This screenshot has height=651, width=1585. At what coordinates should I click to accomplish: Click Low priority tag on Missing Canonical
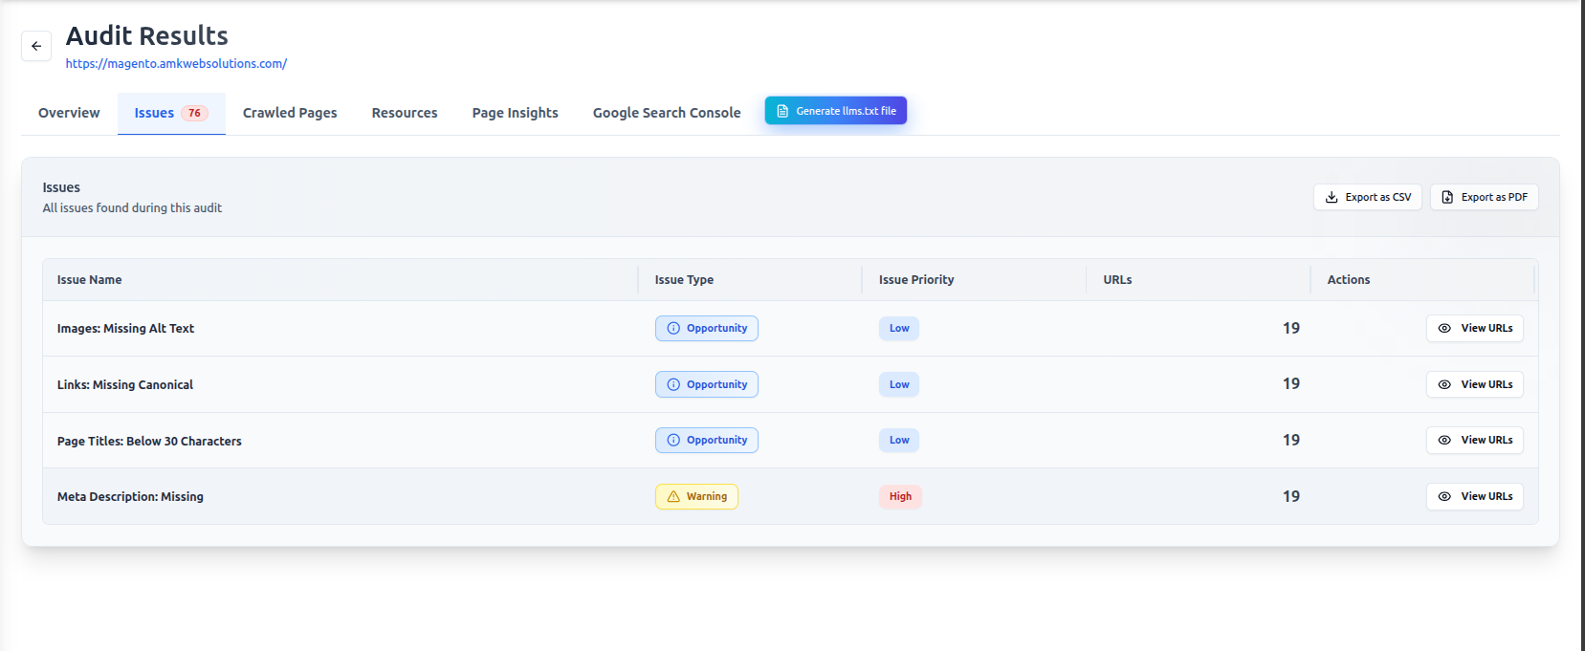[x=899, y=384]
